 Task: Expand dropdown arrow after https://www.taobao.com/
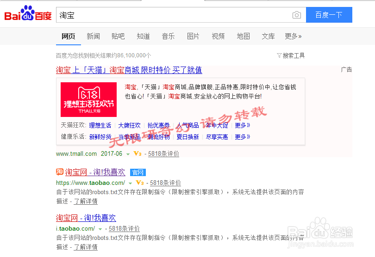click(x=131, y=184)
